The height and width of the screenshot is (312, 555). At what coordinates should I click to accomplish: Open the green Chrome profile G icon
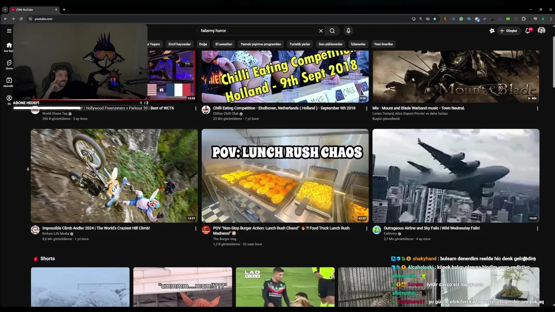[x=543, y=19]
